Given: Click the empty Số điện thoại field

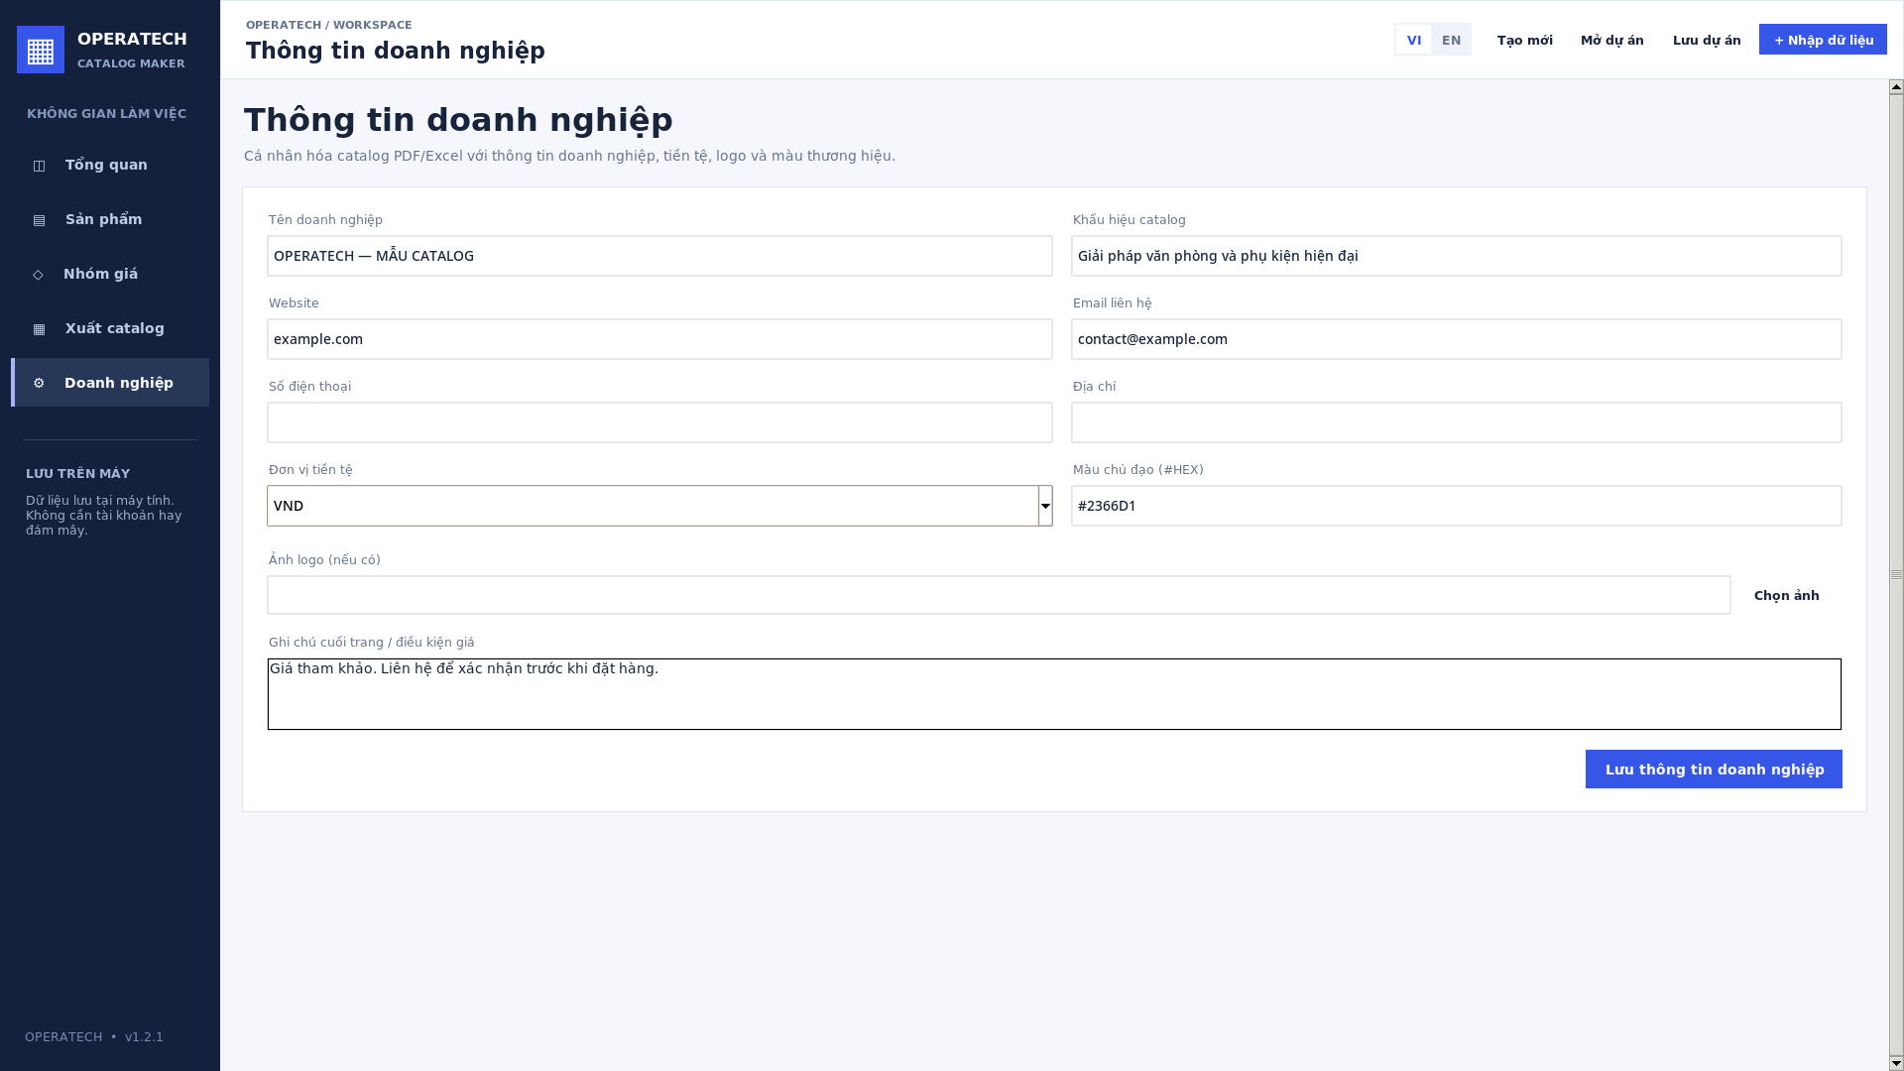Looking at the screenshot, I should [659, 422].
